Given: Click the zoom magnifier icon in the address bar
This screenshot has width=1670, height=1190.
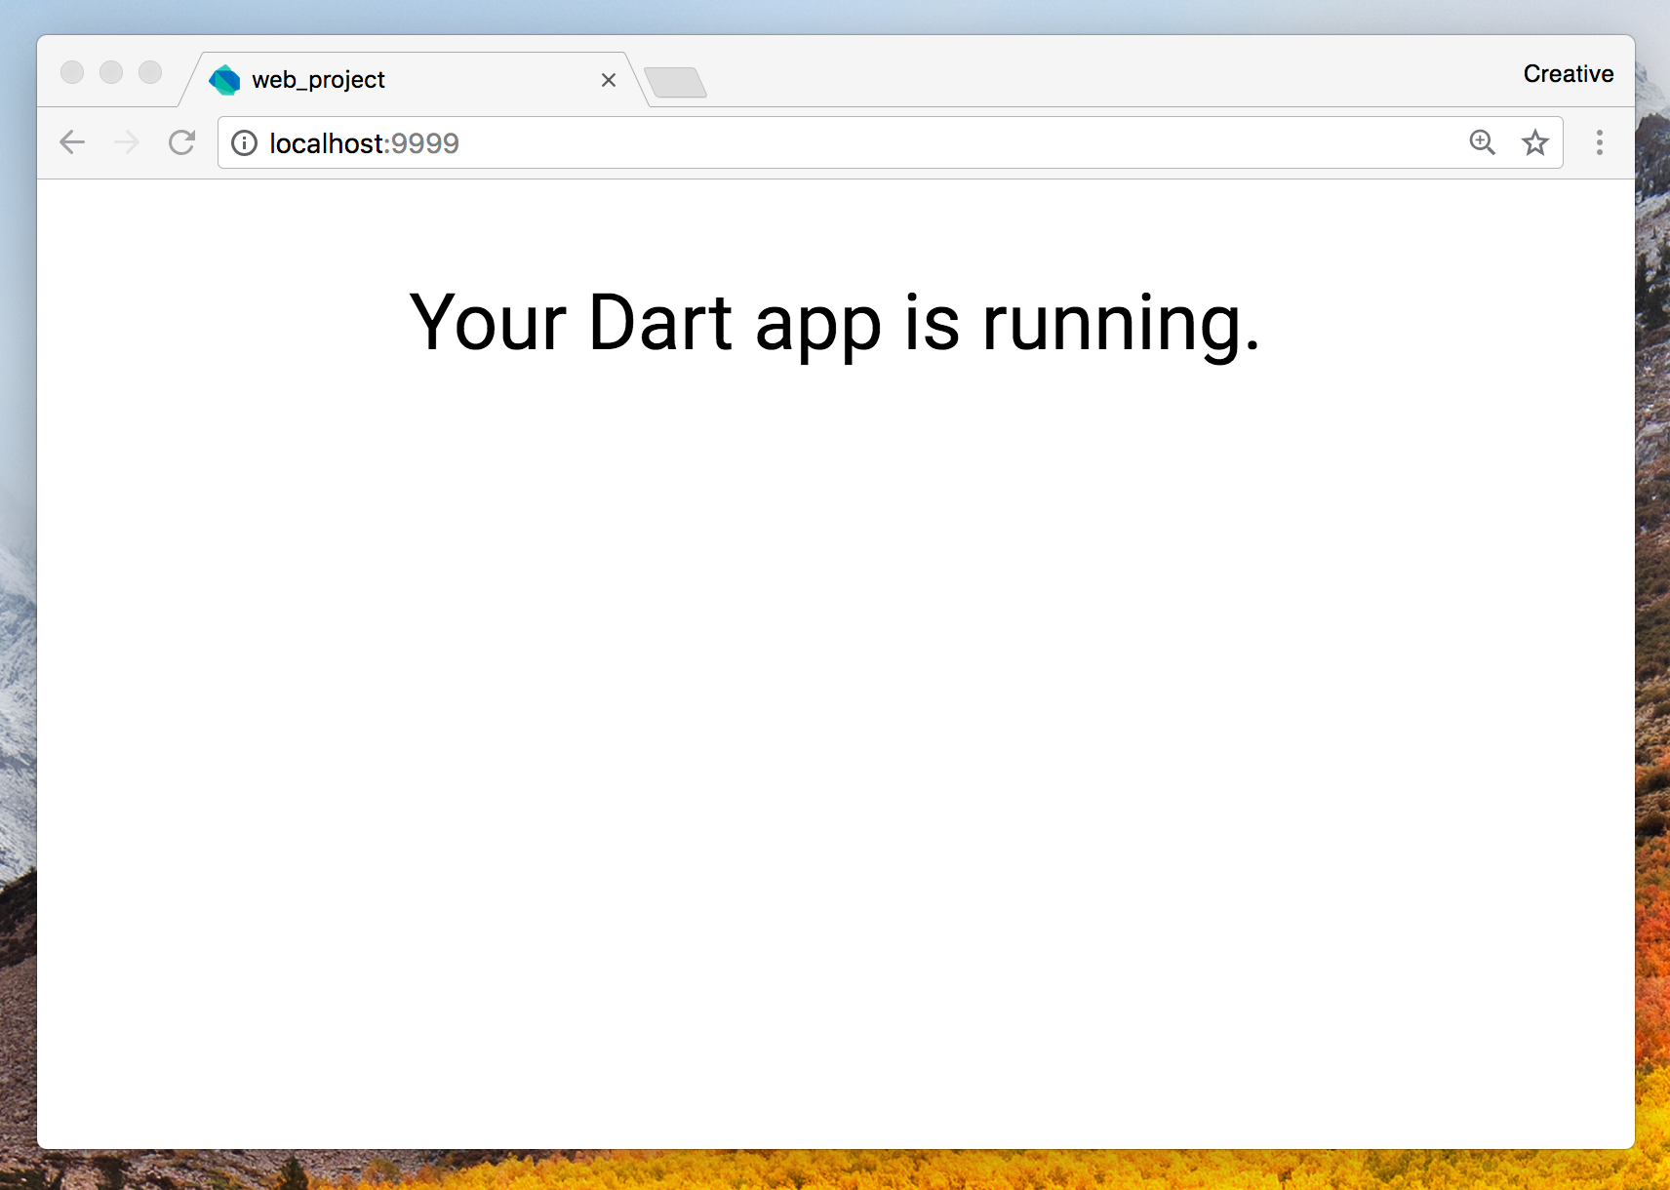Looking at the screenshot, I should [x=1482, y=142].
